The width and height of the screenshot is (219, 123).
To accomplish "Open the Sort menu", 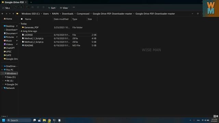I will tap(52, 8).
